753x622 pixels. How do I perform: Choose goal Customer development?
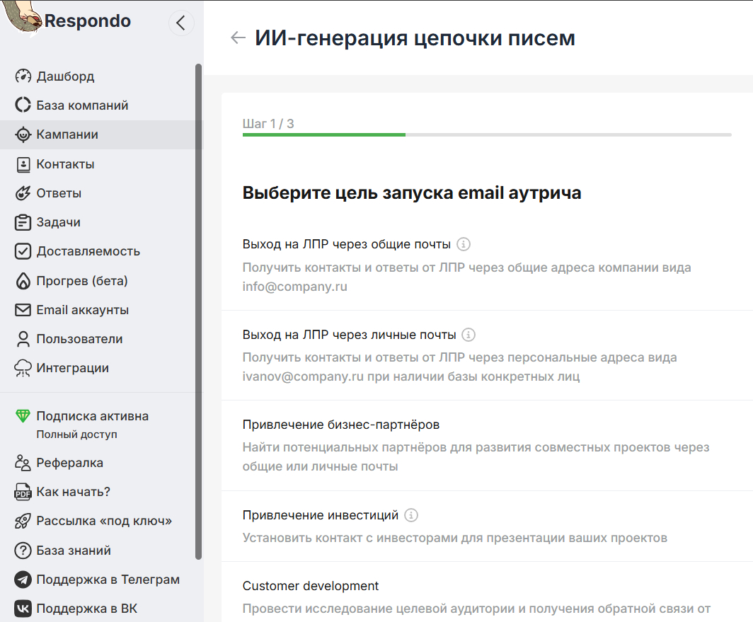click(x=487, y=592)
